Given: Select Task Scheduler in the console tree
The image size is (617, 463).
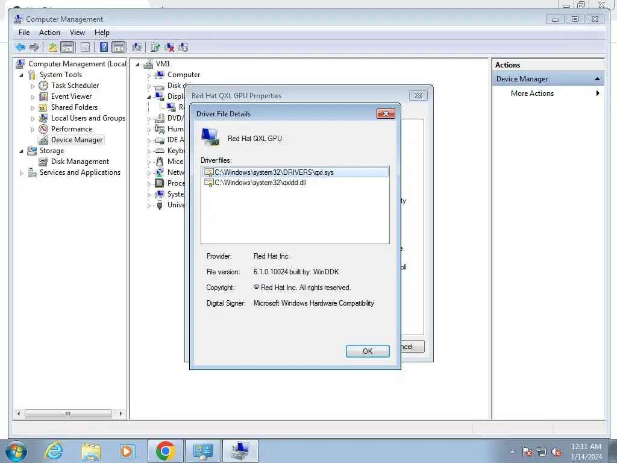Looking at the screenshot, I should (75, 86).
